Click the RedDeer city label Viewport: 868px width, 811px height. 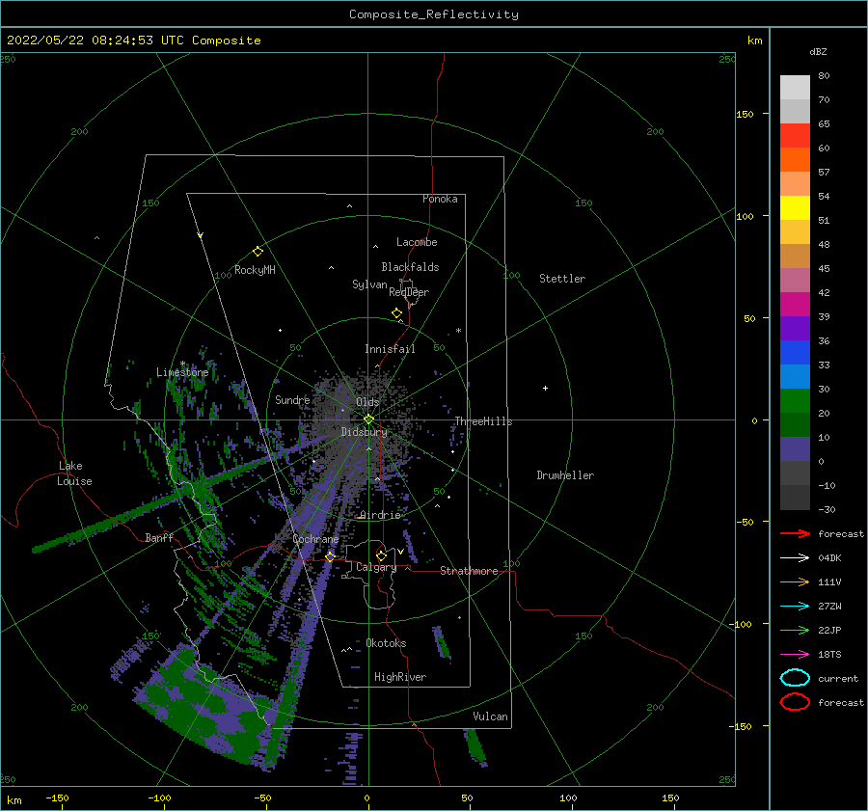pos(409,292)
